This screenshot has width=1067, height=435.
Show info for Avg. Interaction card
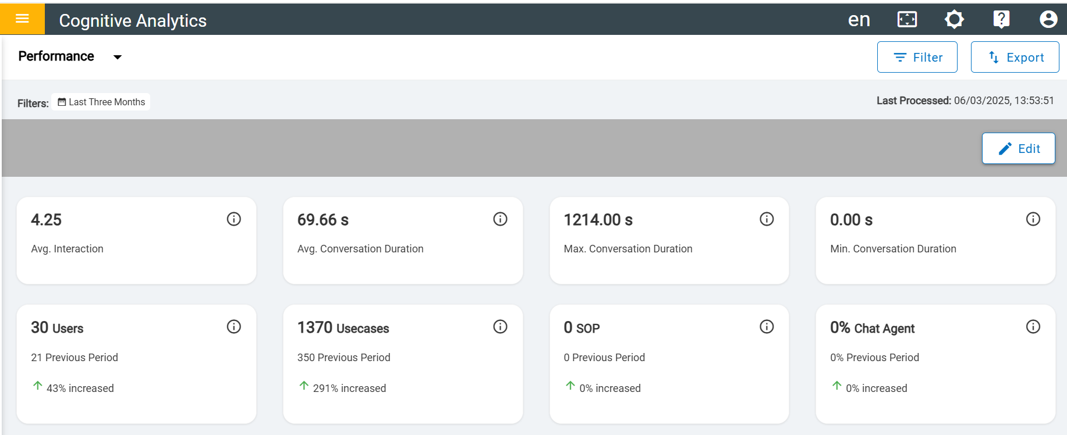pyautogui.click(x=233, y=219)
